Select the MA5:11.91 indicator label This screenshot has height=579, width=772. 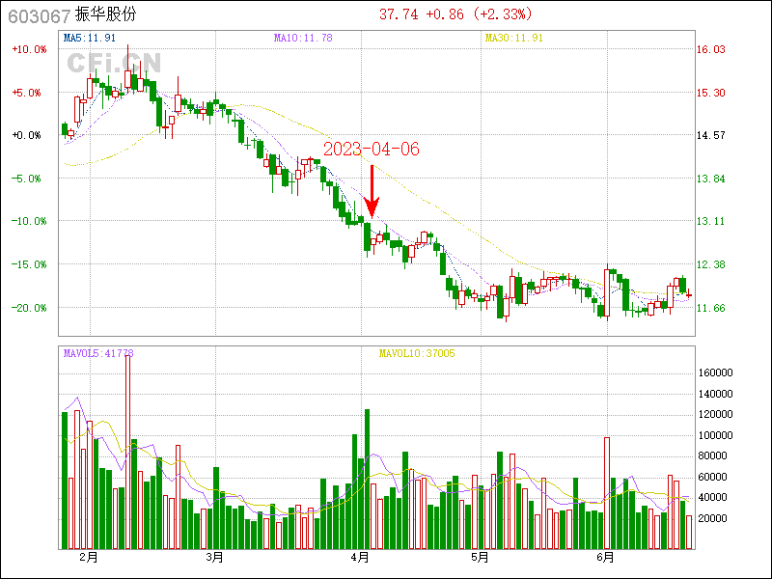coord(90,38)
